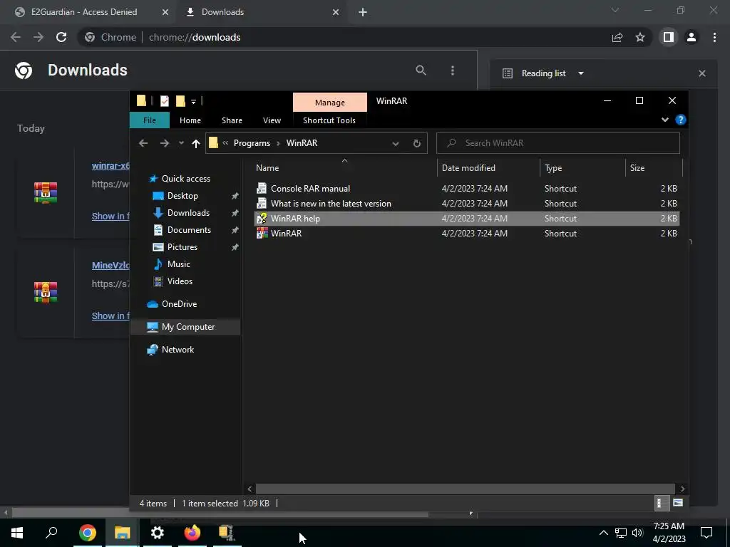This screenshot has height=547, width=730.
Task: Open Firefox from the taskbar
Action: [192, 533]
